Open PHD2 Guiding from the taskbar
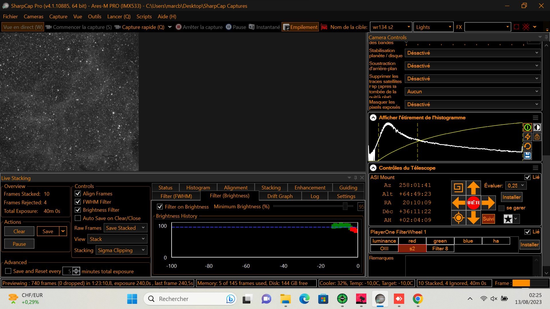Screen dimensions: 550x309 (x=342, y=299)
